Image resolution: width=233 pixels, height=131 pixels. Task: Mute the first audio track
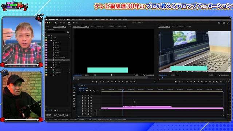91,110
